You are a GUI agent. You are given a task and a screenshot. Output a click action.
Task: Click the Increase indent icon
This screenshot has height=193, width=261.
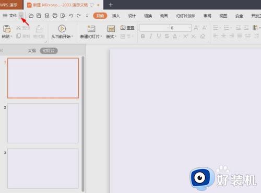(246, 28)
